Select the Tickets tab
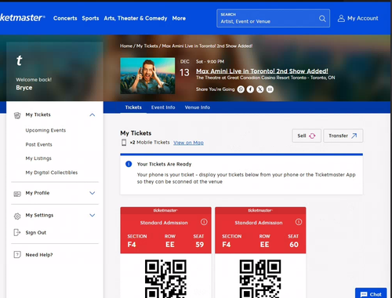Viewport: 392px width, 298px height. click(x=133, y=107)
